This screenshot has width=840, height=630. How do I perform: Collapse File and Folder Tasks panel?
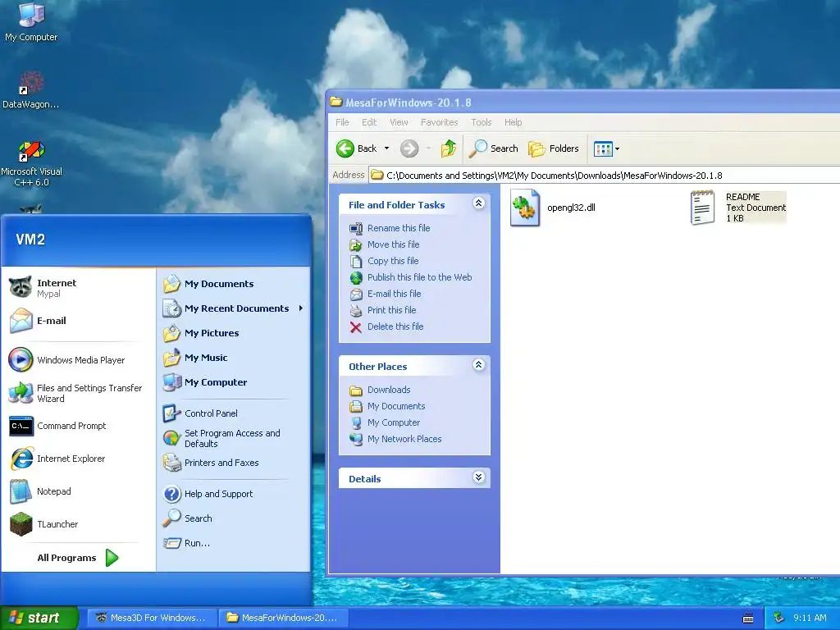coord(479,203)
